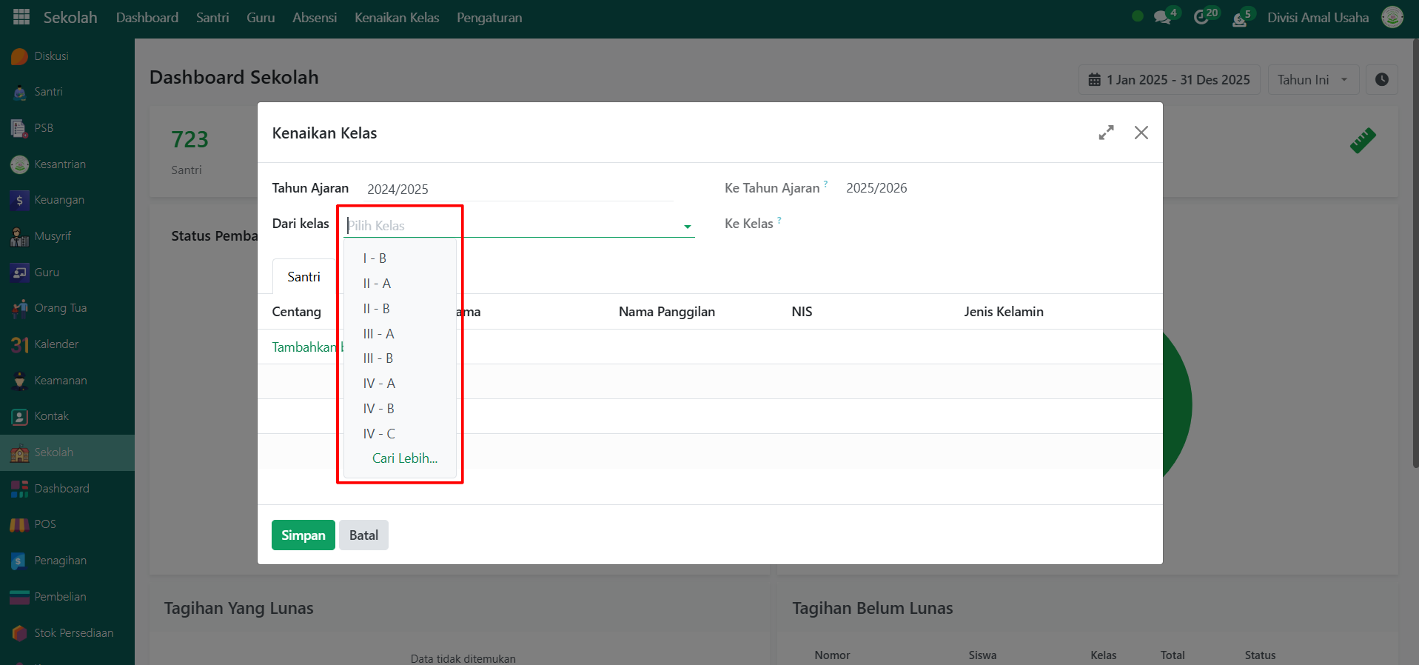
Task: Open the Absensi menu
Action: pos(314,18)
